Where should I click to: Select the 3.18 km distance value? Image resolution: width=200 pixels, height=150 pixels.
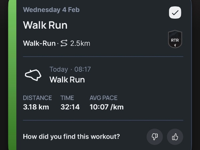point(36,107)
